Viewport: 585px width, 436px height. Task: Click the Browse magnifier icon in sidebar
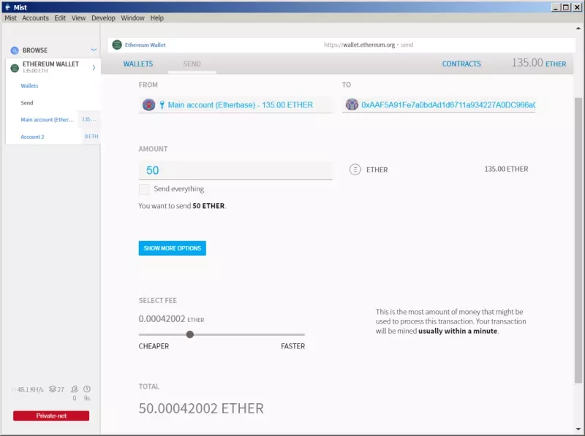(15, 50)
